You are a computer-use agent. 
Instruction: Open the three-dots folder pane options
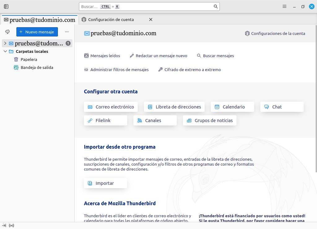click(x=67, y=32)
